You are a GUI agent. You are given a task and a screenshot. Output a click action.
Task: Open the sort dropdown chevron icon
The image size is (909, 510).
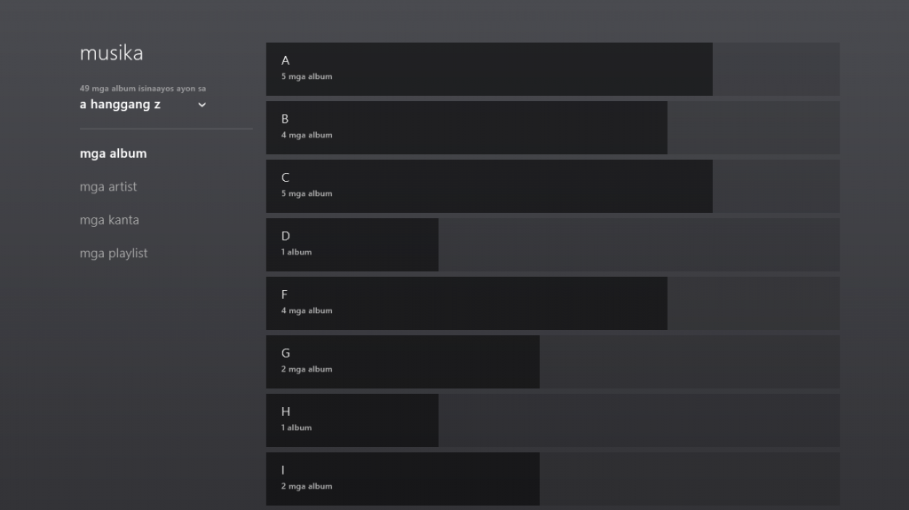point(202,105)
